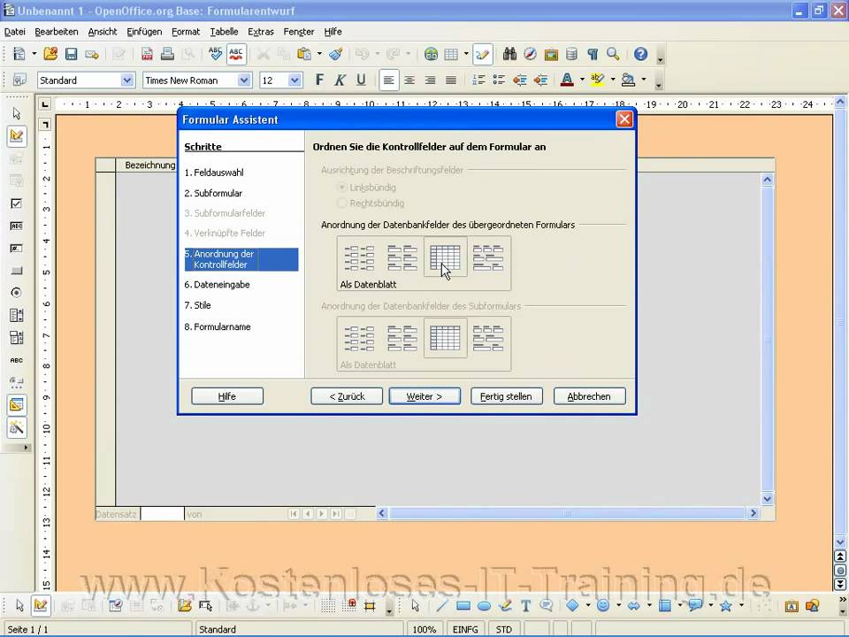Click the form's horizontal scrollbar track
Screen dimensions: 849x637
pos(567,513)
